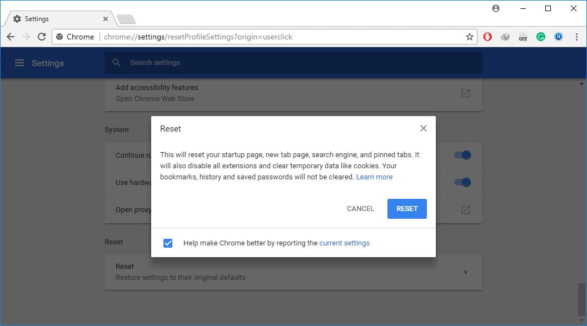Viewport: 587px width, 326px height.
Task: Click the Add accessibility features row text
Action: pos(157,88)
